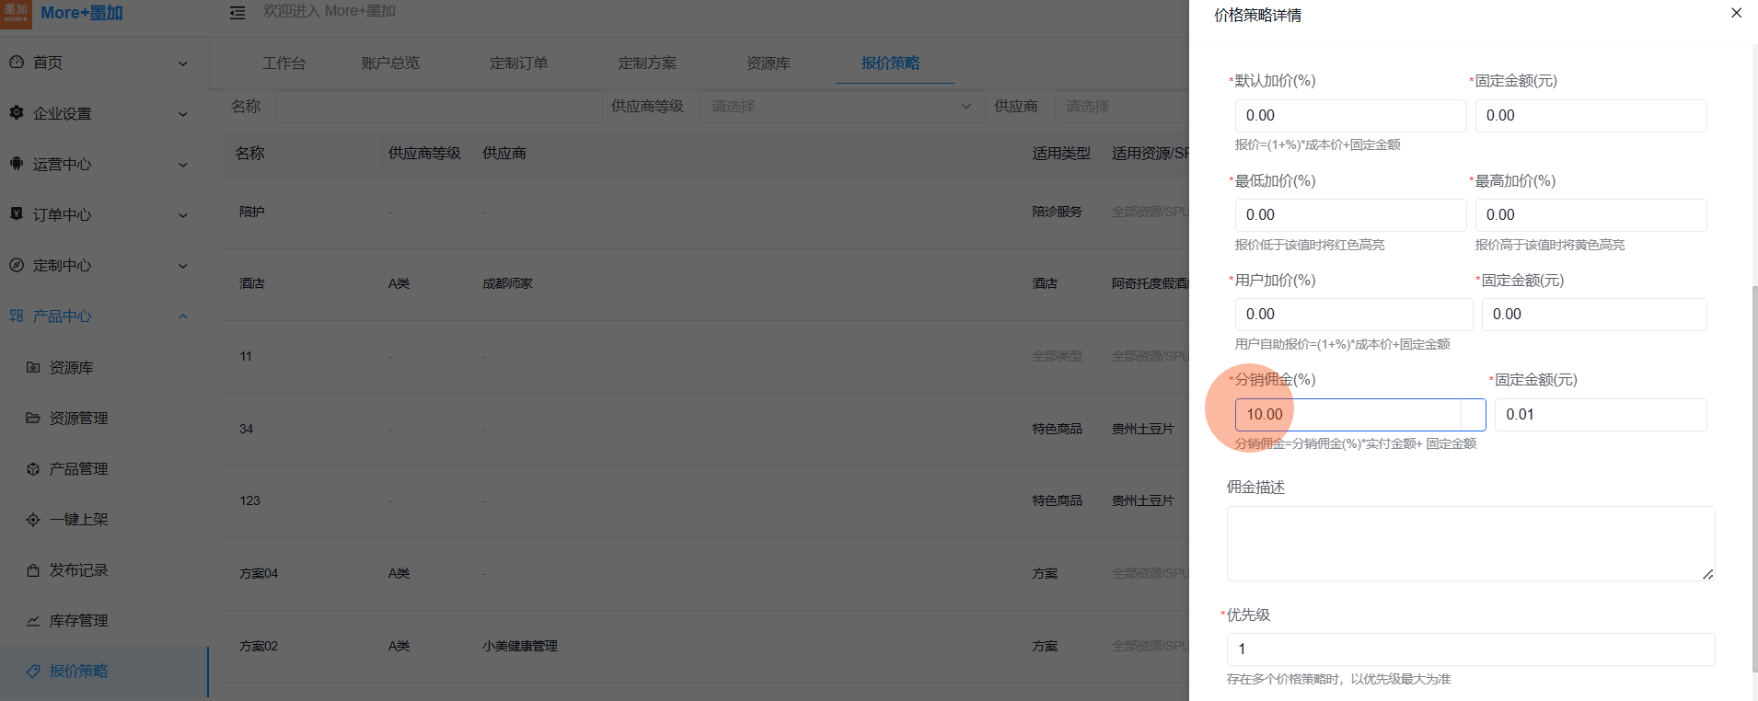Open the 供应商等级 dropdown

(838, 107)
